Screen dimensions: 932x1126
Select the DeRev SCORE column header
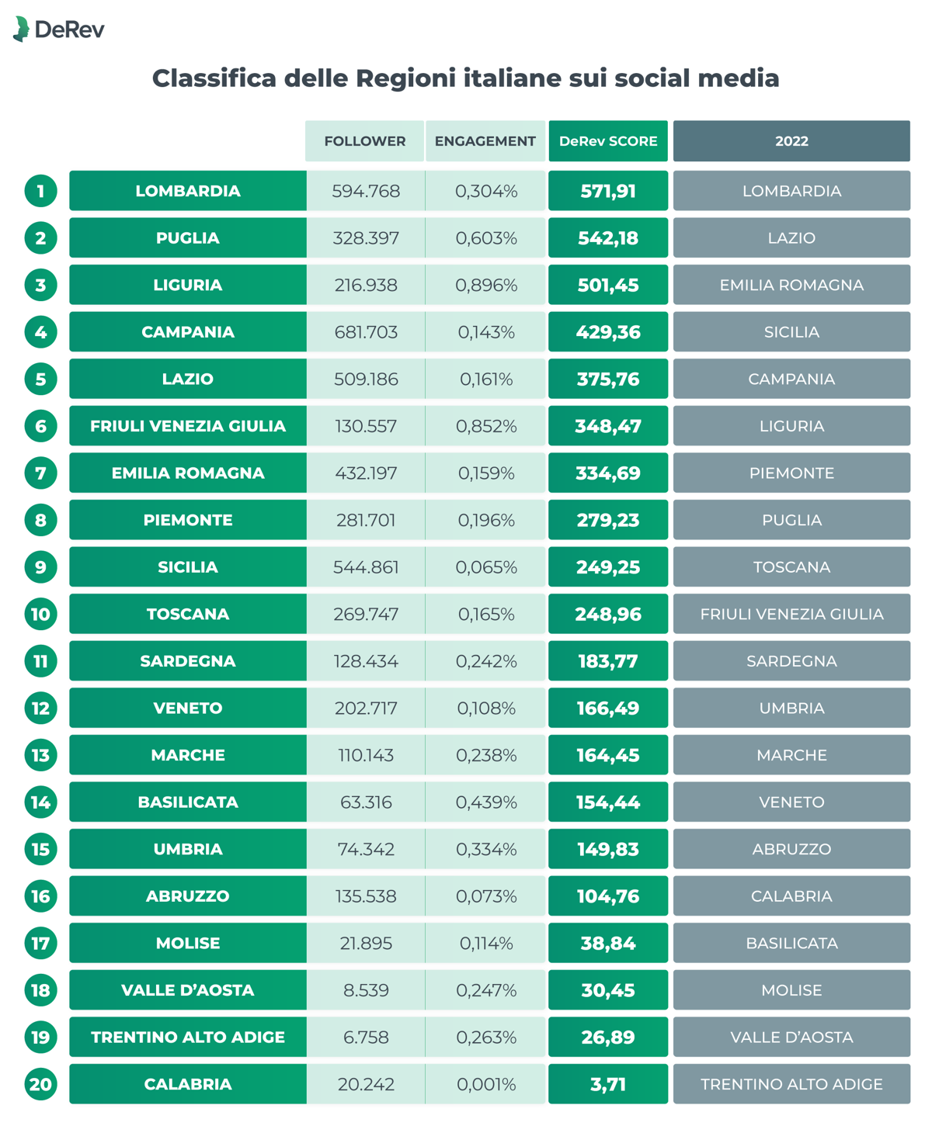[x=608, y=141]
